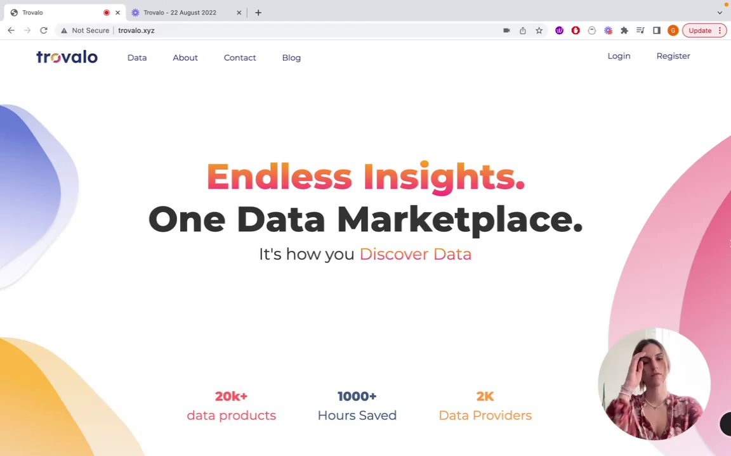
Task: Close the Trovalo - 22 August 2022 tab
Action: (x=239, y=13)
